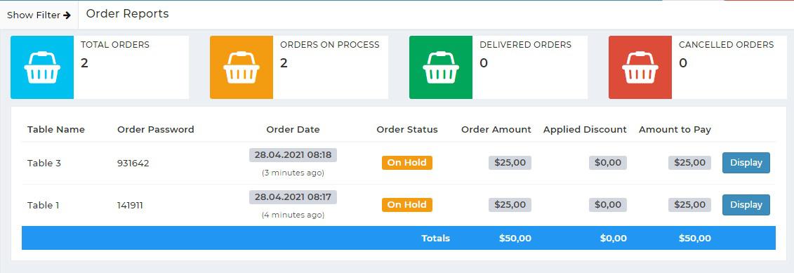794x273 pixels.
Task: Click the orange Orders On Process basket icon
Action: [241, 67]
